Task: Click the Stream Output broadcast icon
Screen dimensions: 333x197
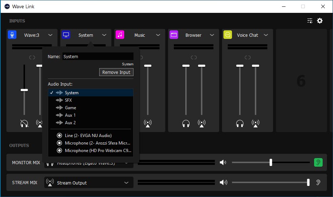Action: (50, 182)
